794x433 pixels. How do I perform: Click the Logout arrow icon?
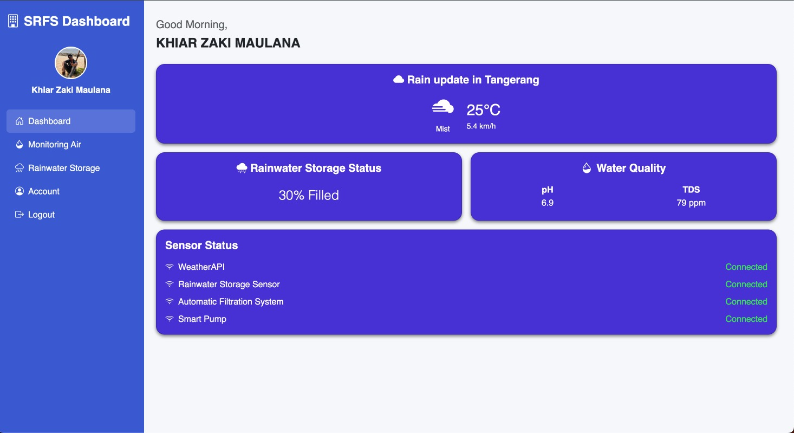point(19,215)
